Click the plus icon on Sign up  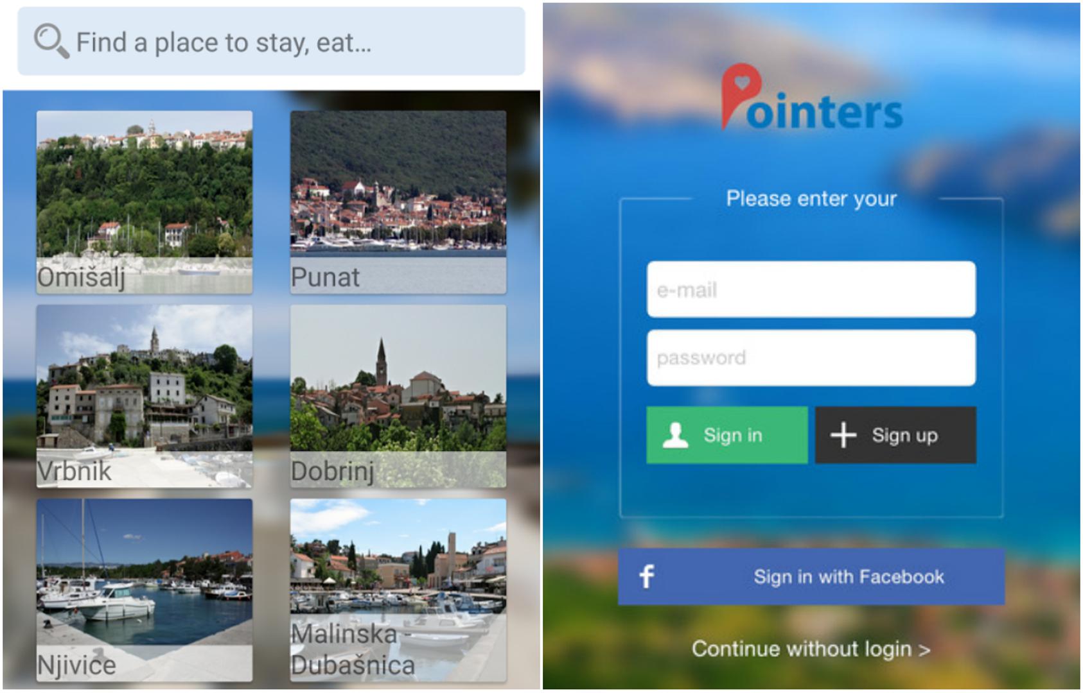(x=843, y=435)
